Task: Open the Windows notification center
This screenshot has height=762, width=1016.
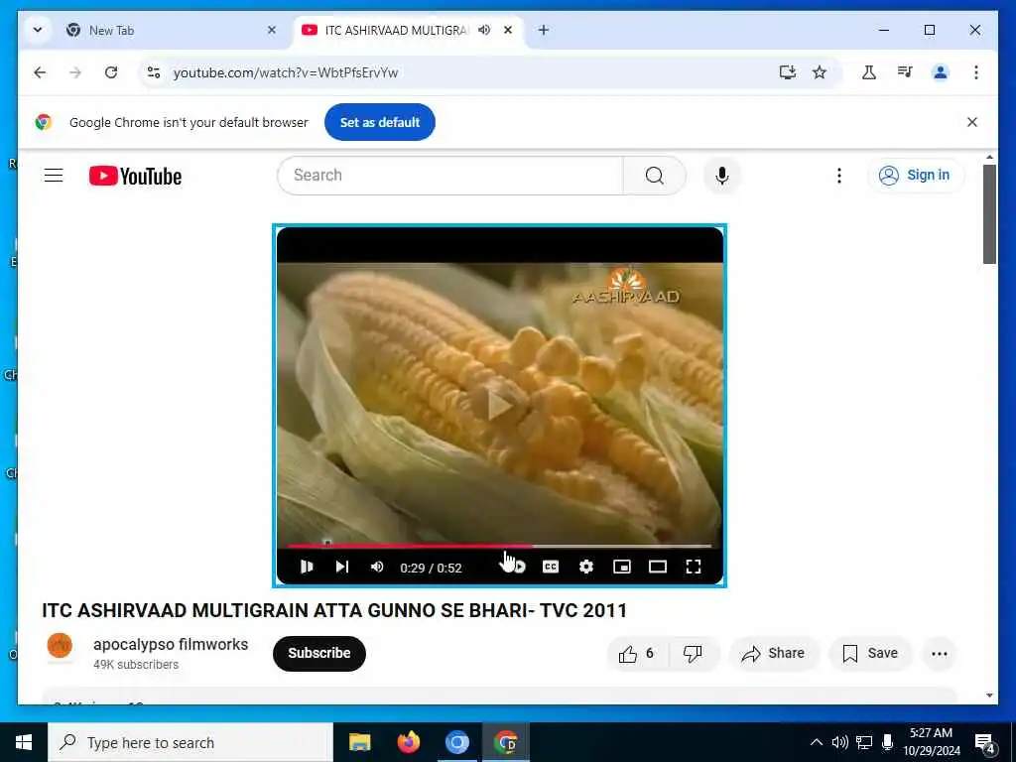Action: point(984,742)
